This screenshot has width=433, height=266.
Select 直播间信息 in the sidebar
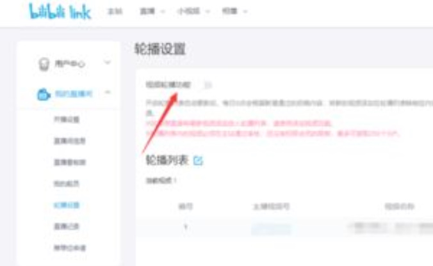tap(70, 141)
